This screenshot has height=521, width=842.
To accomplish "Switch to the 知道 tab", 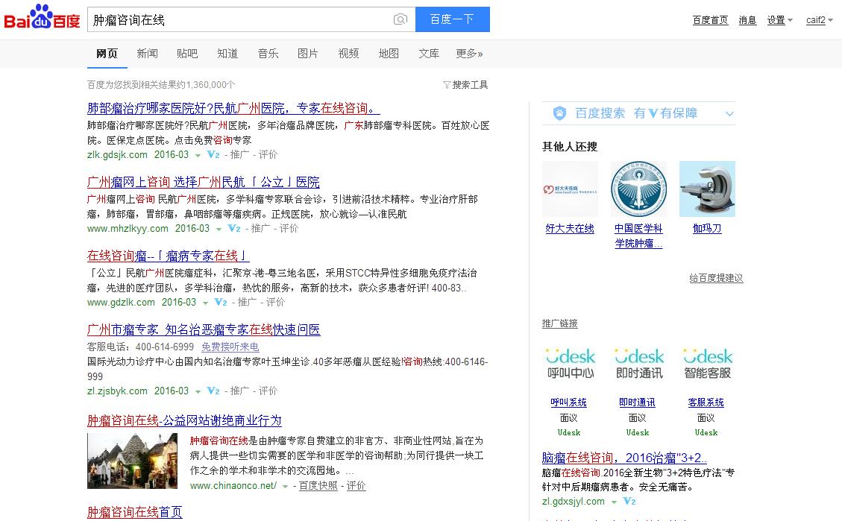I will (x=227, y=53).
